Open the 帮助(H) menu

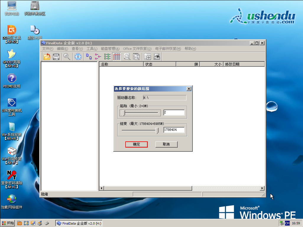(190, 49)
